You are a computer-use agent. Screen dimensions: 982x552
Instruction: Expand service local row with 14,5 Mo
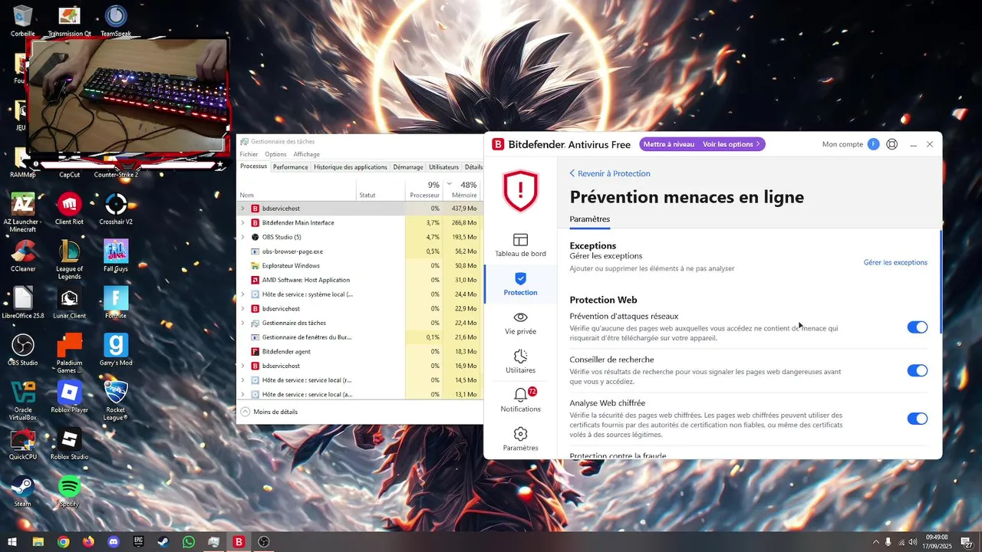(x=243, y=380)
